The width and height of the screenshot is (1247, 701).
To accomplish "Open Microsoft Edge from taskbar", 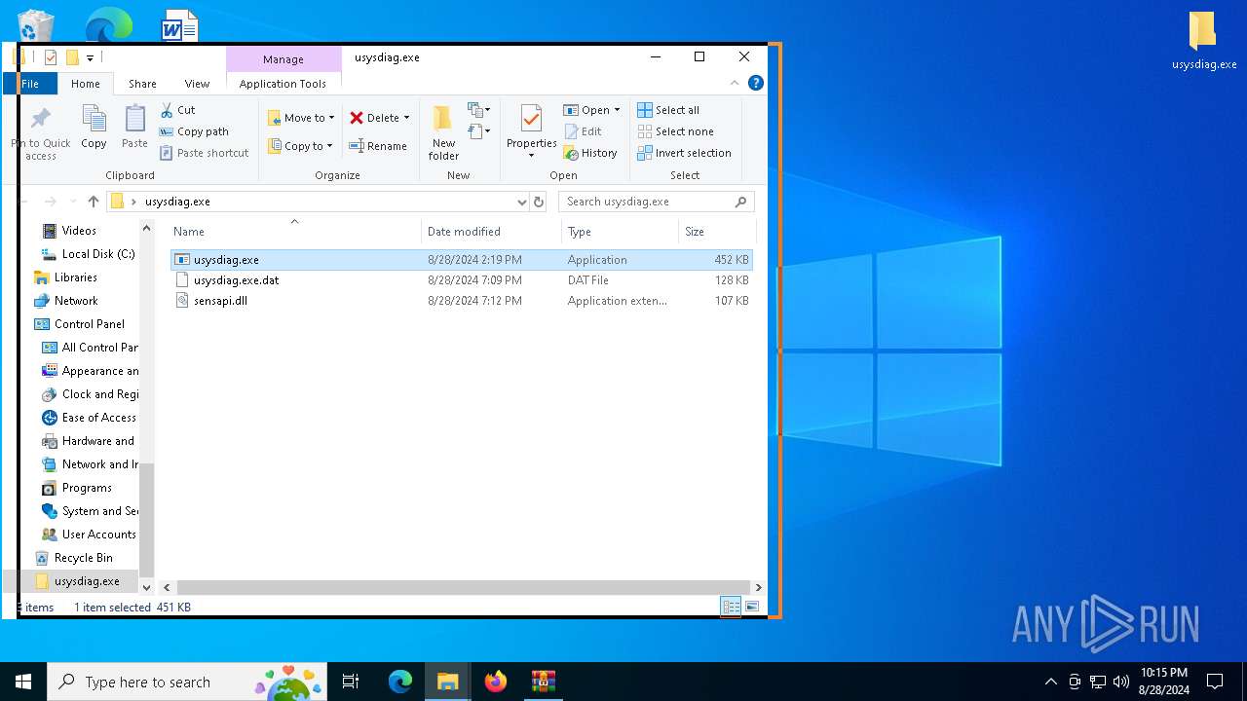I will click(x=400, y=682).
